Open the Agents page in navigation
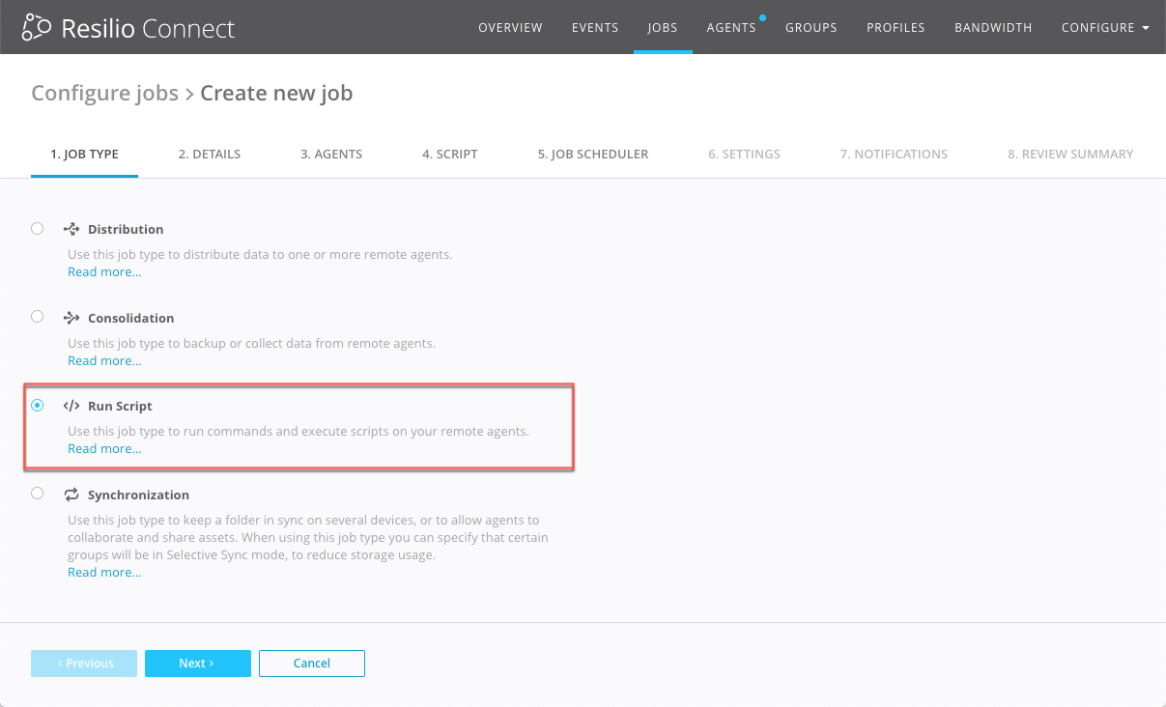1166x707 pixels. pos(730,28)
